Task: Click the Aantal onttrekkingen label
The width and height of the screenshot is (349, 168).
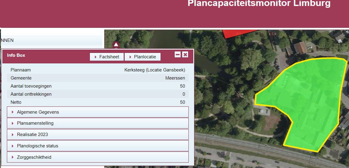Action: point(31,94)
